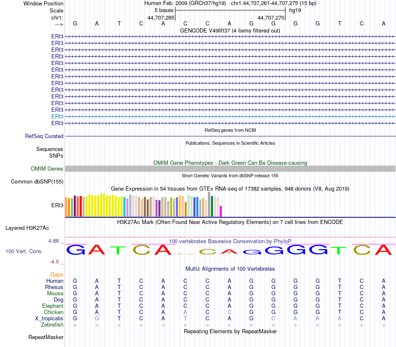Click the 44,707,265 ruler position
The height and width of the screenshot is (347, 396).
pos(161,18)
